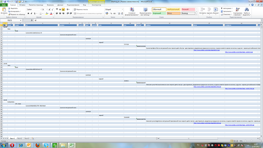This screenshot has height=148, width=263.
Task: Open the borders button in Шрифт group
Action: coord(40,13)
